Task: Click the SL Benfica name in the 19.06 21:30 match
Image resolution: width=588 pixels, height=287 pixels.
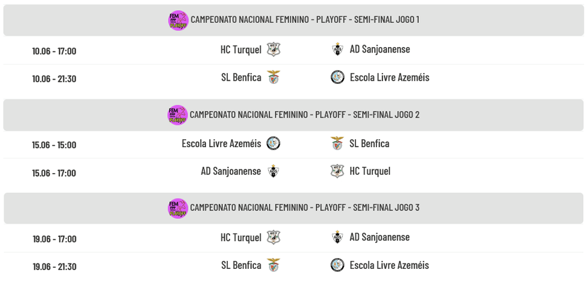Action: point(241,265)
